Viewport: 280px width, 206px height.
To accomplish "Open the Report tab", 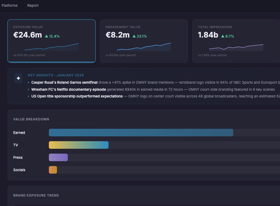I will click(x=33, y=5).
